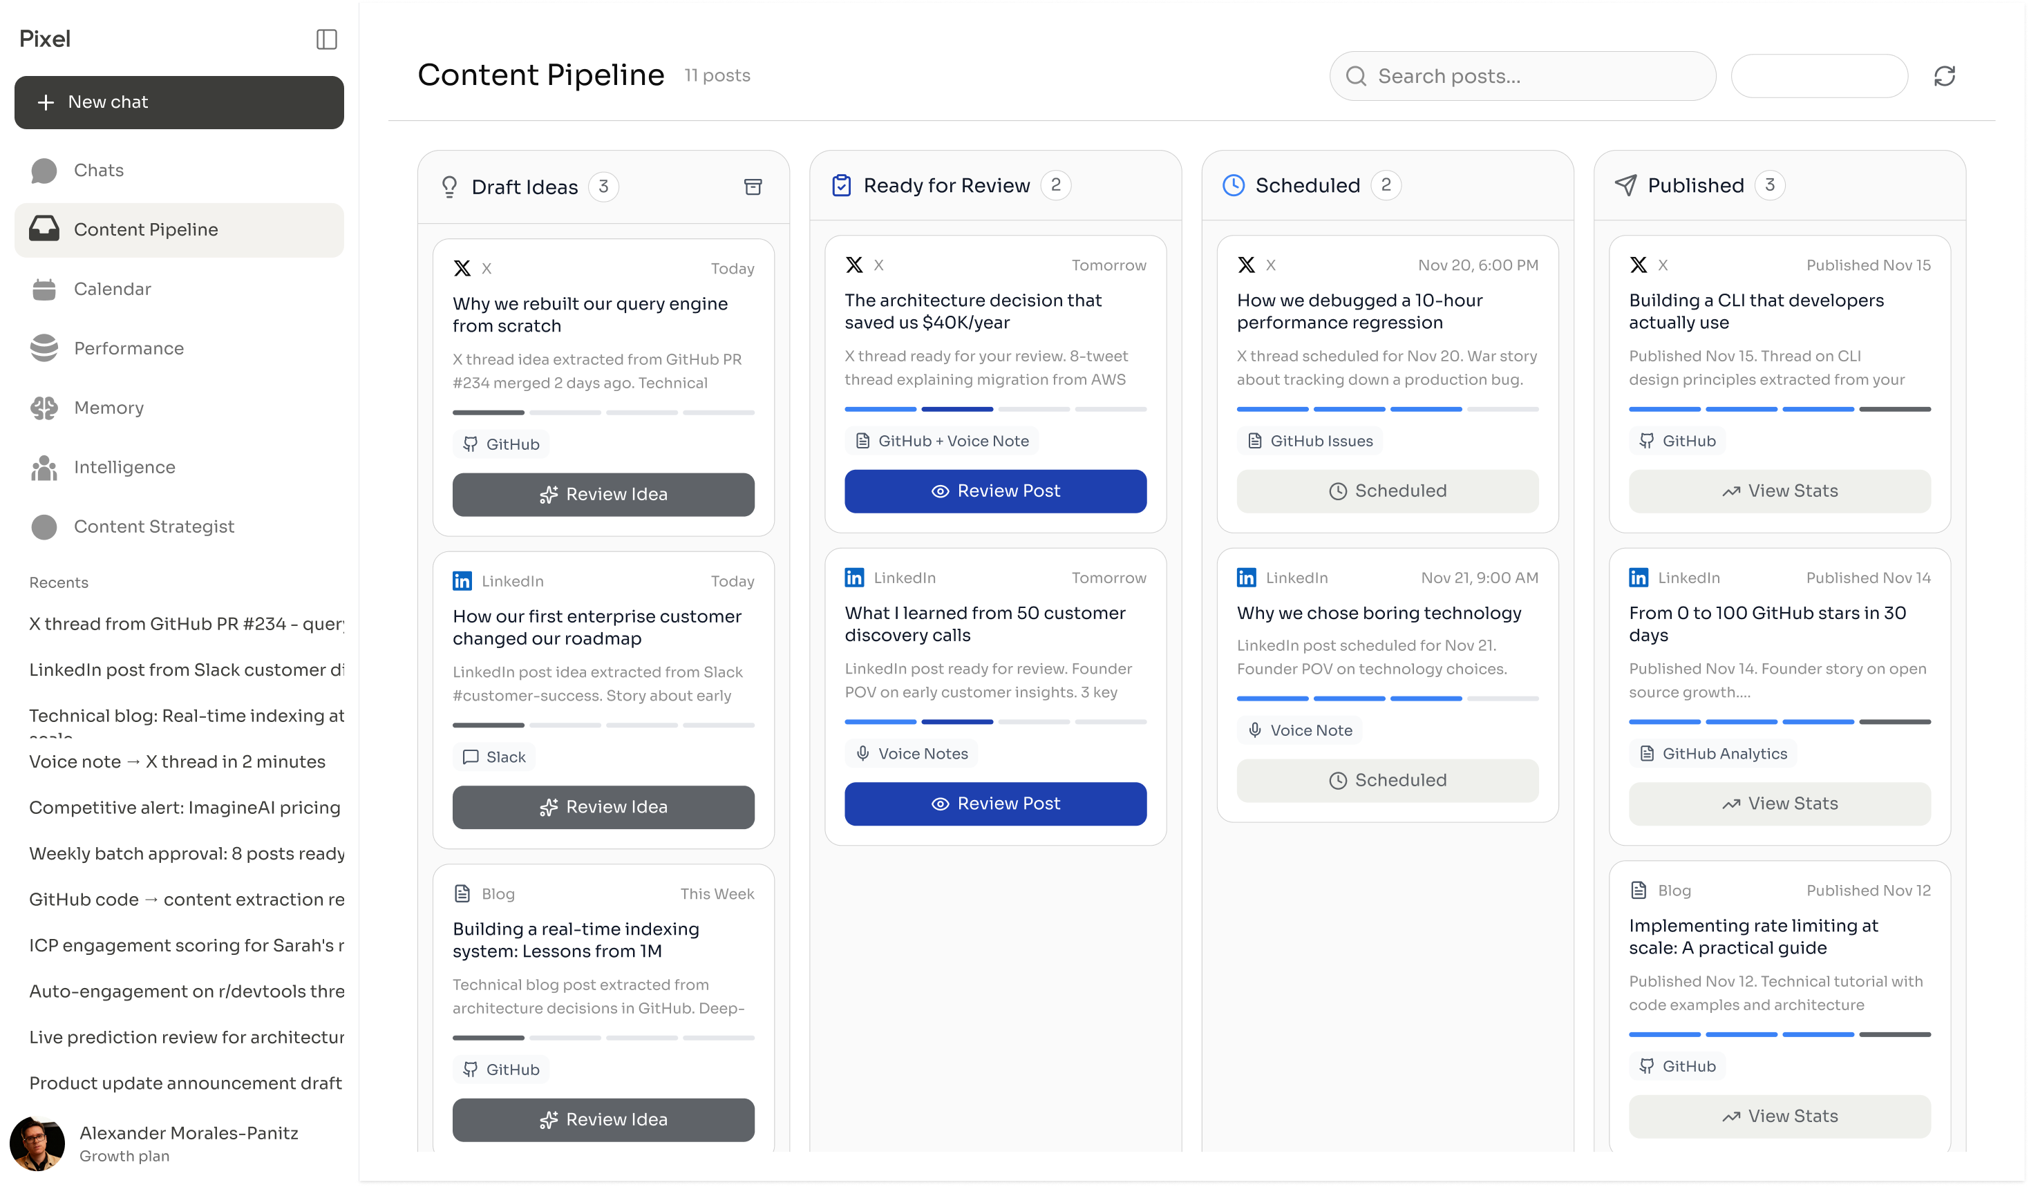Image resolution: width=2029 pixels, height=1187 pixels.
Task: Go to Performance in sidebar
Action: [x=128, y=348]
